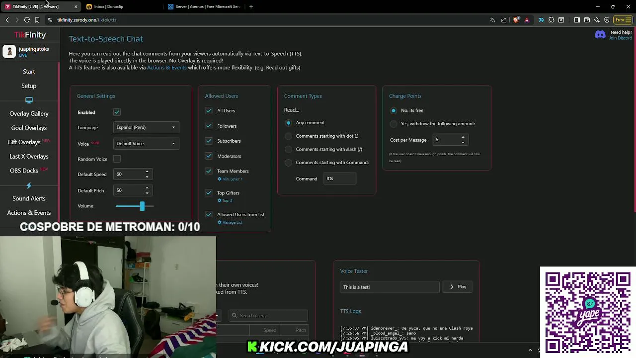Screen dimensions: 636x358
Task: Open the page translate icon
Action: tap(492, 20)
